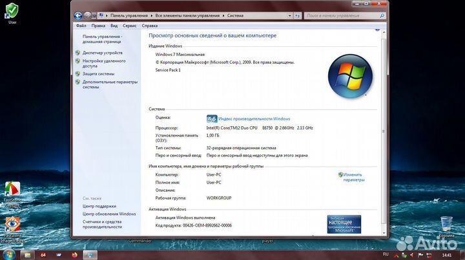The image size is (465, 260).
Task: Click the '32-разрядная операционная система' text
Action: [241, 148]
